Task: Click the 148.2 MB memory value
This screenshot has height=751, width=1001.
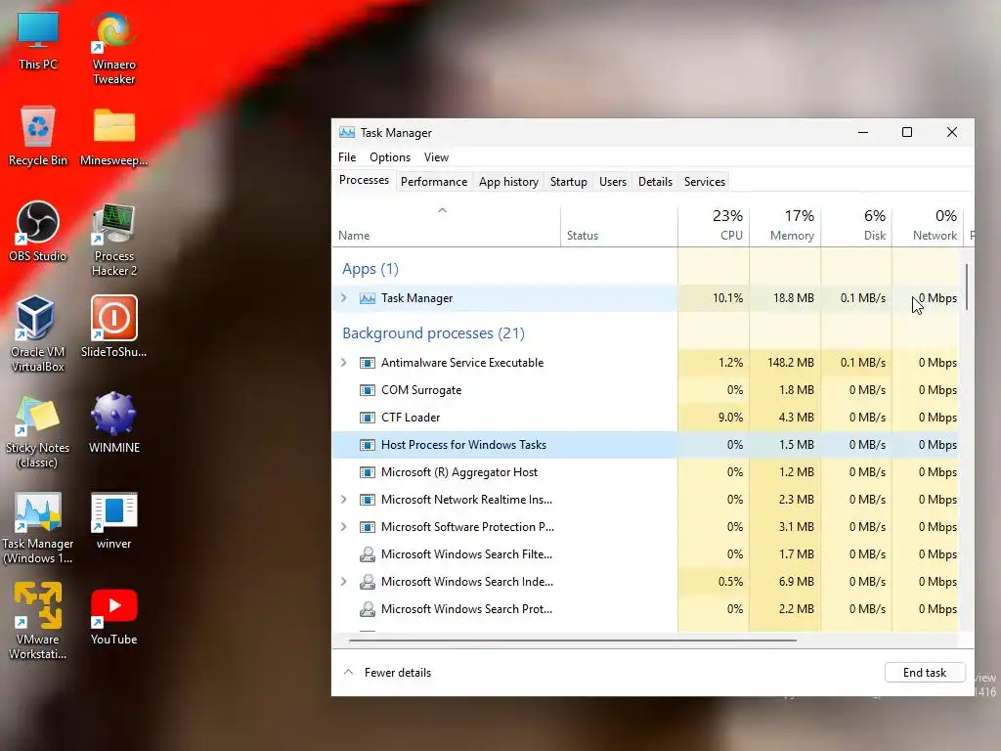Action: [790, 363]
